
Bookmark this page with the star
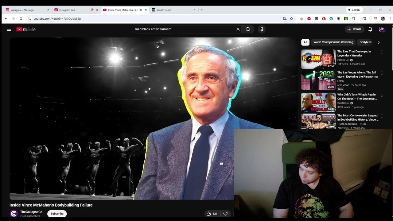[291, 18]
